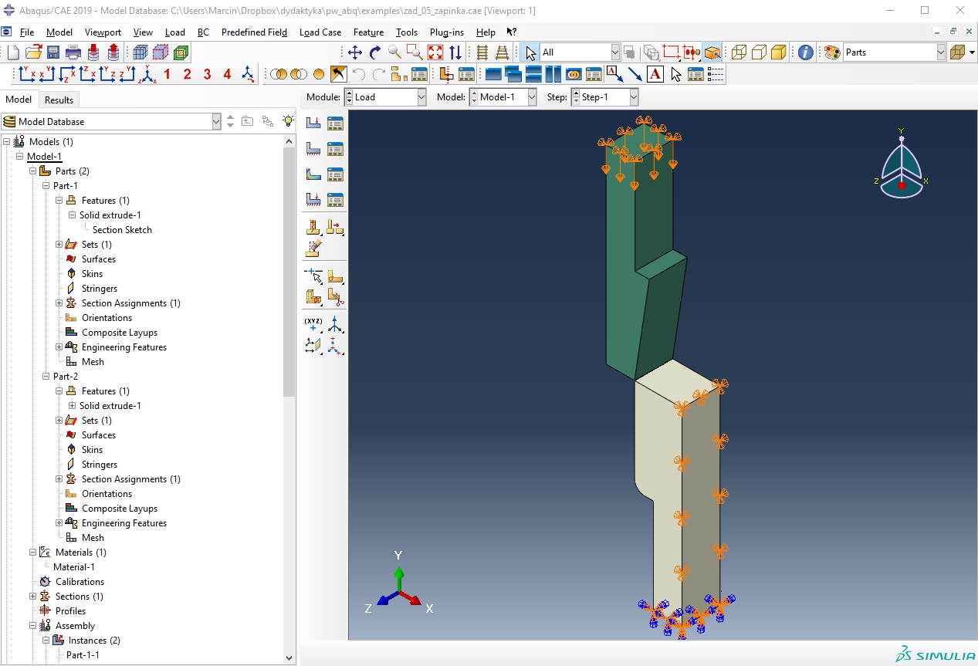
Task: Click the color code palette icon
Action: click(x=832, y=52)
